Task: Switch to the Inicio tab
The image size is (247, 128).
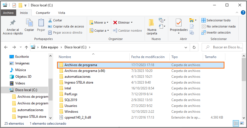Action: (24, 13)
